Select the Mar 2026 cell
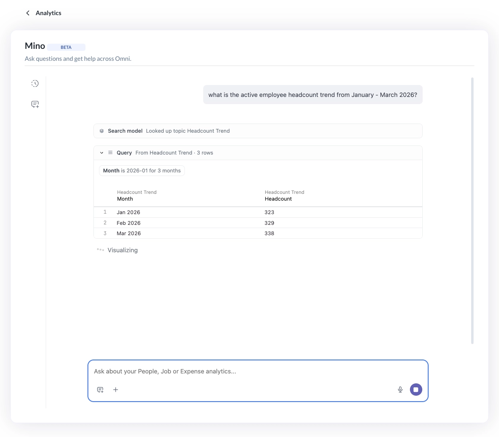Viewport: 499px width, 437px height. [x=128, y=234]
